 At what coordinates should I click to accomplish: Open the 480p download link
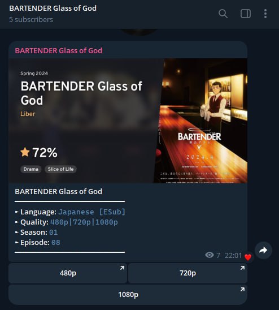tap(68, 273)
